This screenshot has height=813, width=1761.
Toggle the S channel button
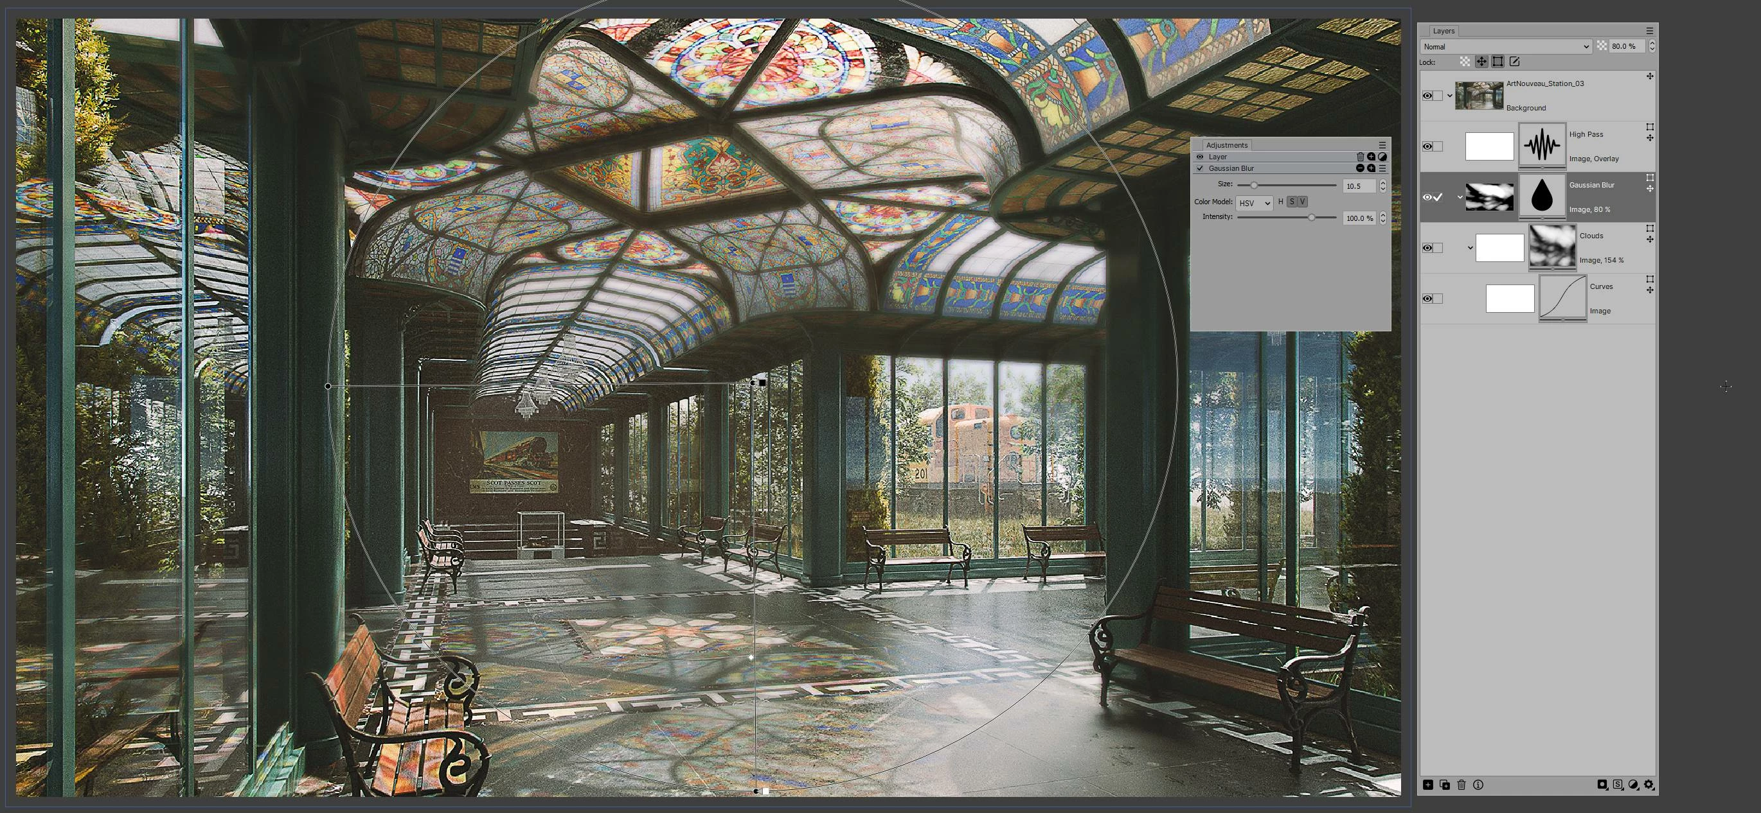tap(1291, 202)
